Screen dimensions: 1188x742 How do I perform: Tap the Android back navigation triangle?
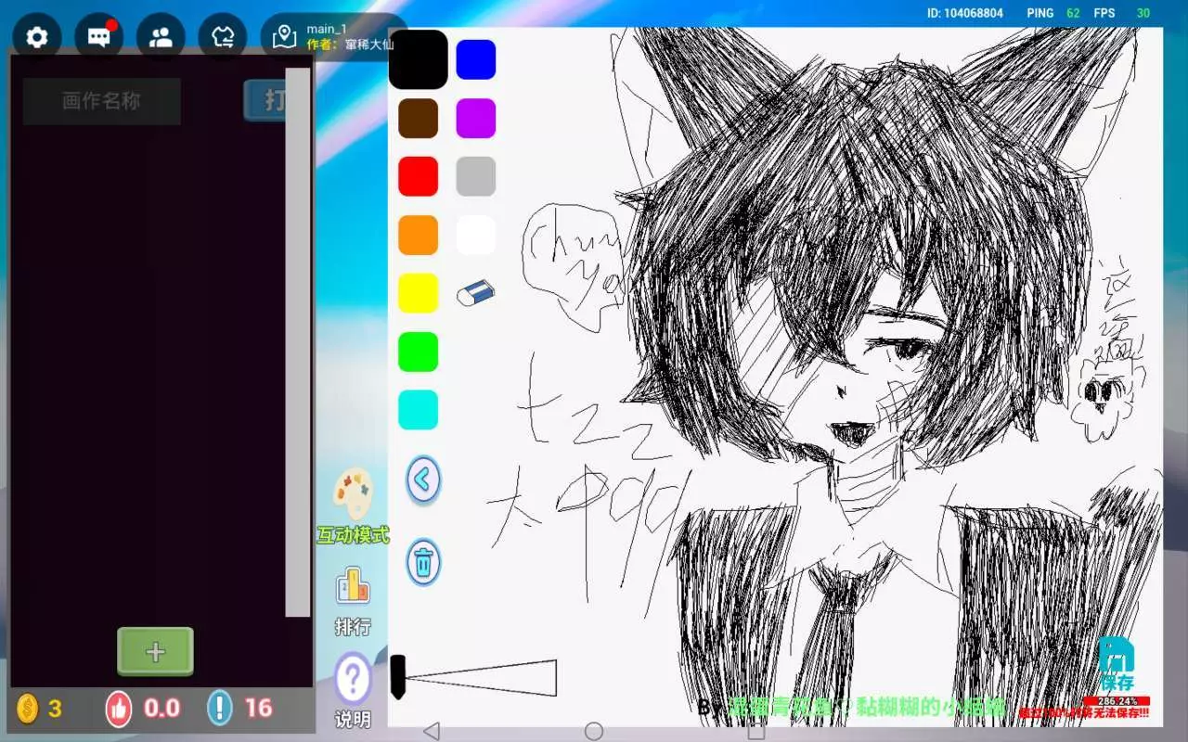(x=431, y=731)
